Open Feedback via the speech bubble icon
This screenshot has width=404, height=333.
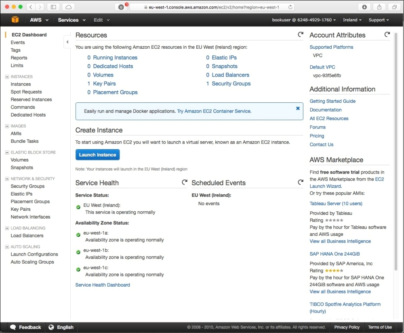tap(13, 327)
